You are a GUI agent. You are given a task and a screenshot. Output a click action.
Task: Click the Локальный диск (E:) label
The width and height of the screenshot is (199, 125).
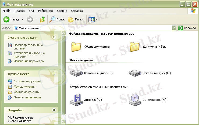click(157, 73)
